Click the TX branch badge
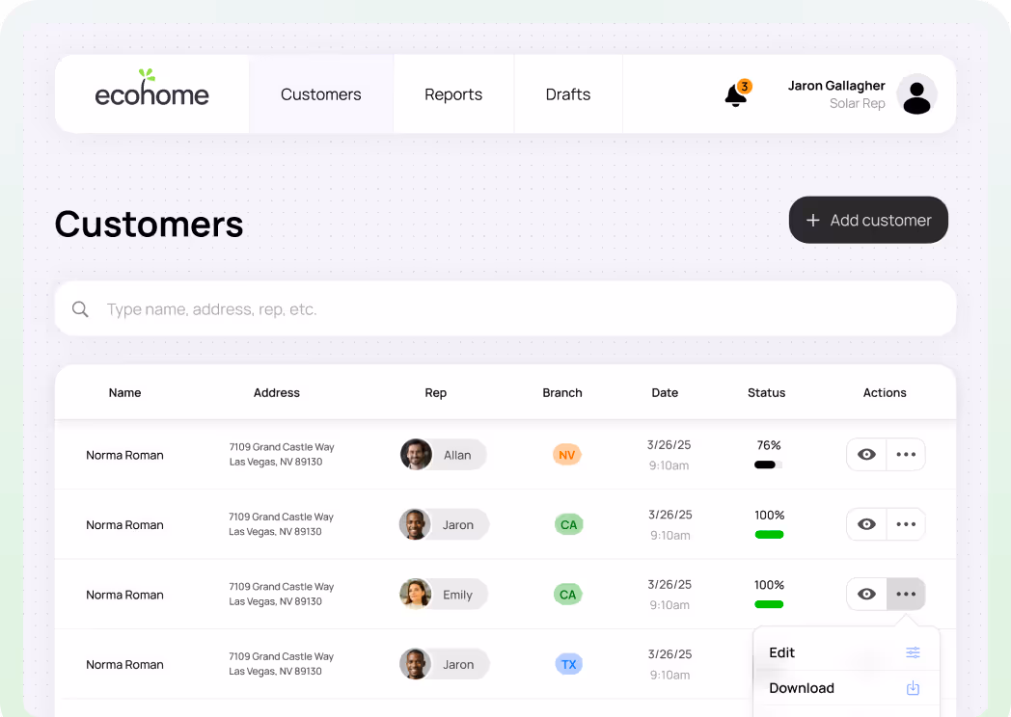This screenshot has width=1011, height=717. pyautogui.click(x=569, y=664)
